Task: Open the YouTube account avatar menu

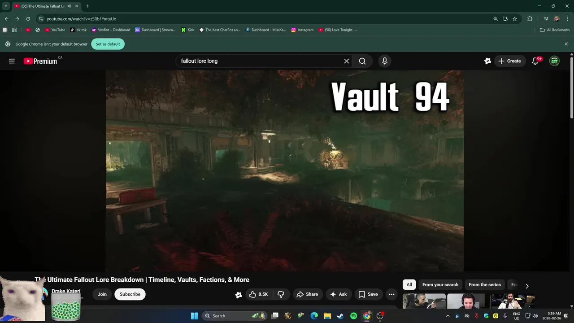Action: (555, 61)
